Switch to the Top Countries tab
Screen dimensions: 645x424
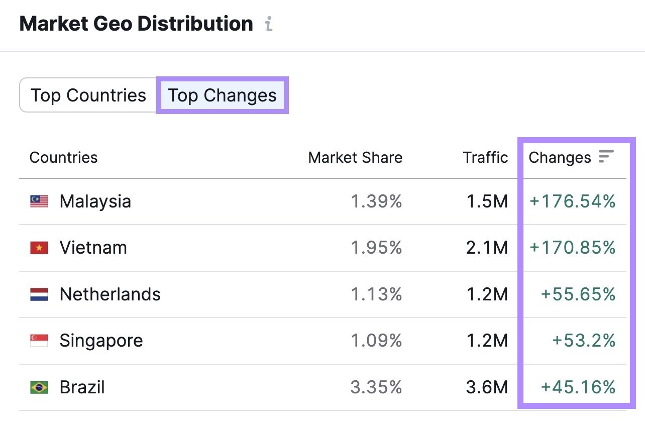88,95
